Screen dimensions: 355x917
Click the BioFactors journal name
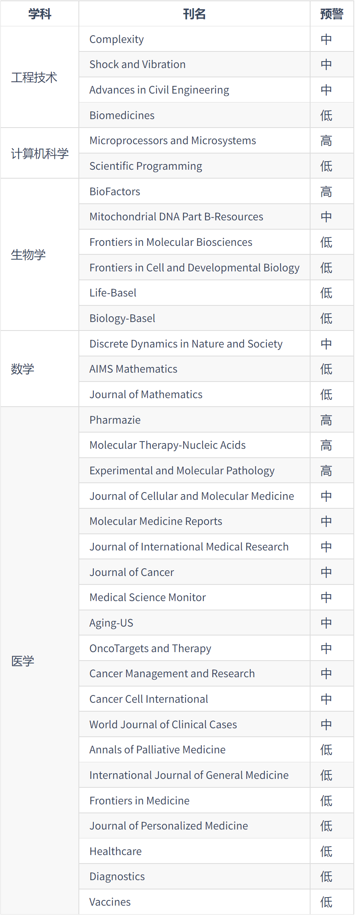click(x=115, y=192)
